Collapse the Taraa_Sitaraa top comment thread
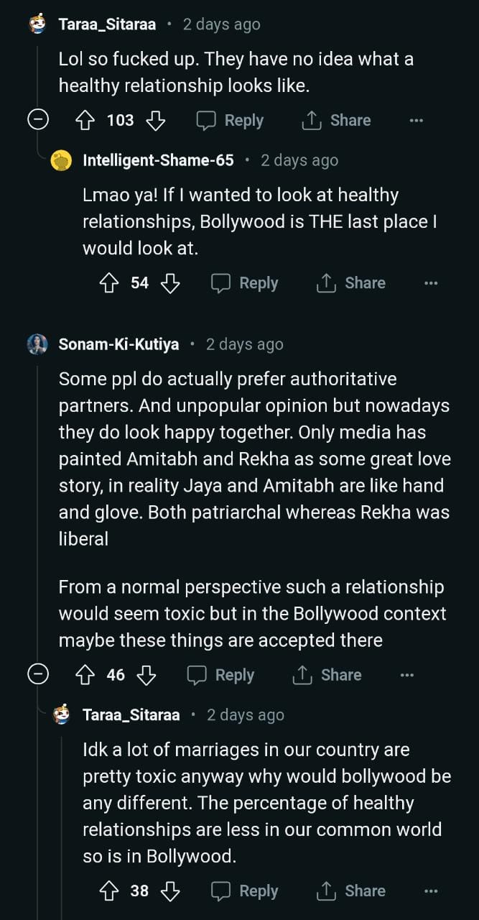479x920 pixels. (x=38, y=121)
